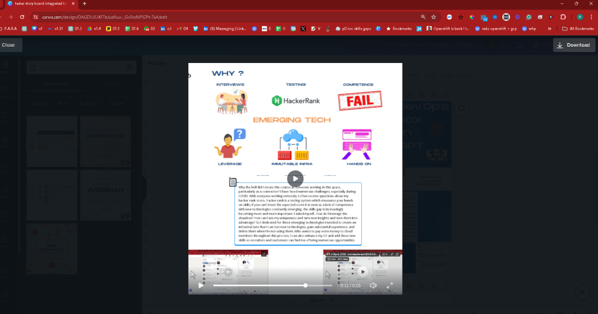The height and width of the screenshot is (314, 598).
Task: Click the Download button
Action: 574,45
